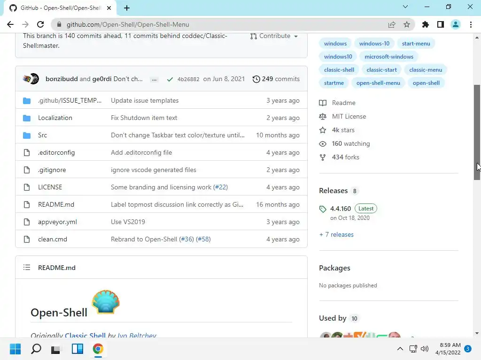This screenshot has height=360, width=481.
Task: Jump to Readme via sidebar link
Action: click(337, 103)
